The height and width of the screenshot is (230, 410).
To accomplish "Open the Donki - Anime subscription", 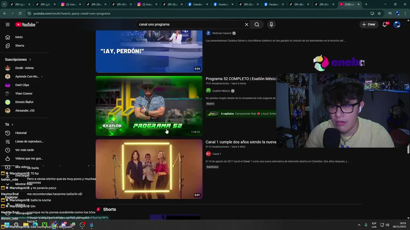I will pos(24,68).
